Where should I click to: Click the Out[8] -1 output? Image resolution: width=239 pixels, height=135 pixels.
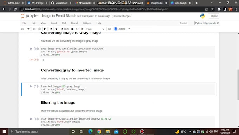click(43, 60)
